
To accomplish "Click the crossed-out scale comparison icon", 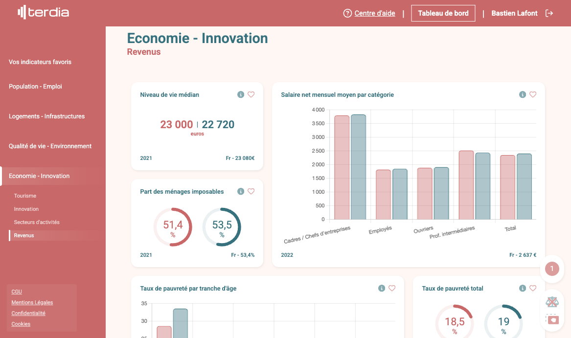I will click(552, 302).
